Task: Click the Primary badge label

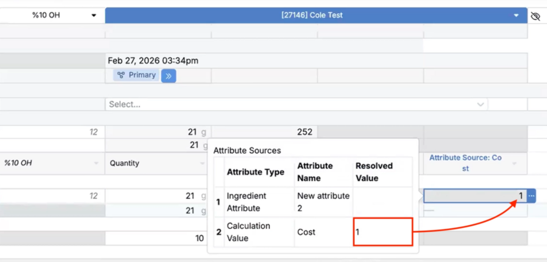Action: pyautogui.click(x=142, y=75)
